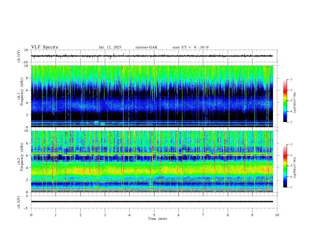
Task: Click the ch.2 colorbar "log(PSD)(V²/Hz)" label
Action: click(295, 167)
